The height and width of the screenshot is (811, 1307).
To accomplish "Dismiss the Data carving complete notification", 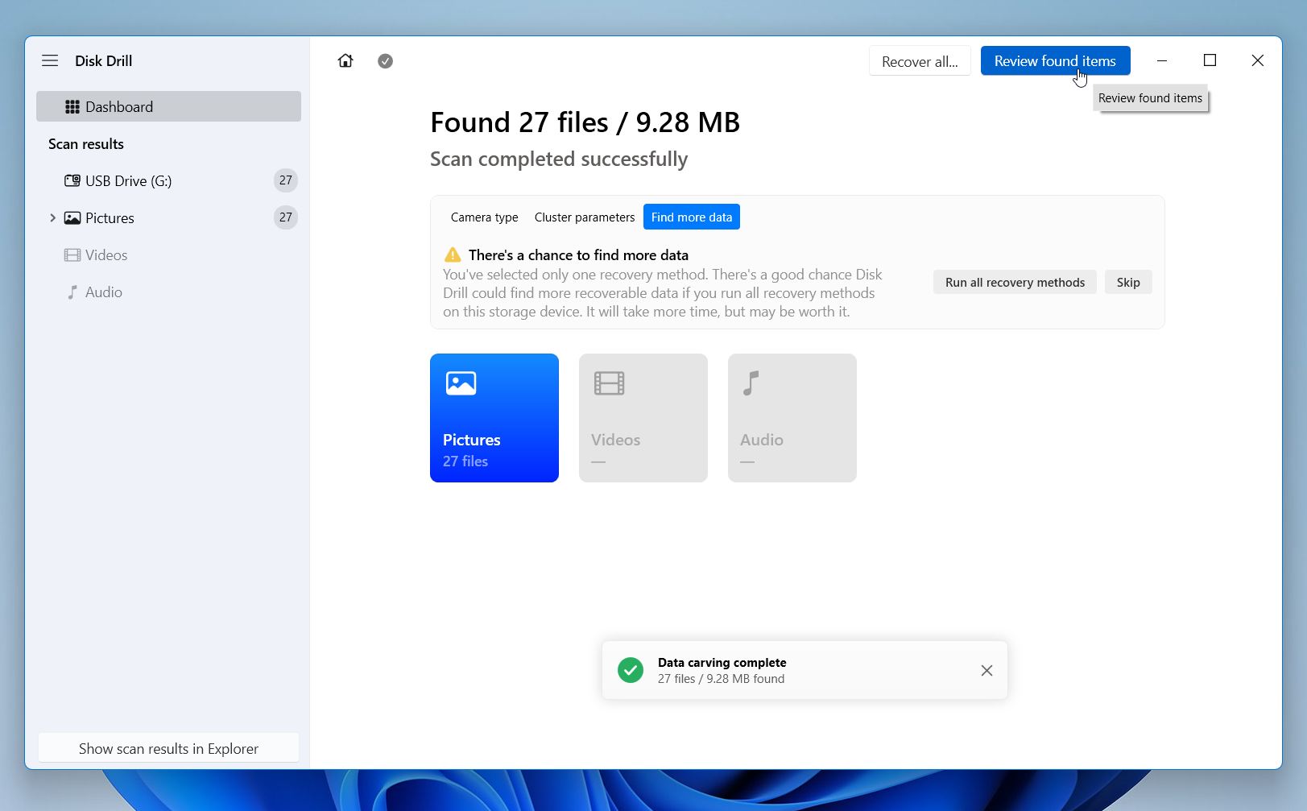I will coord(986,670).
